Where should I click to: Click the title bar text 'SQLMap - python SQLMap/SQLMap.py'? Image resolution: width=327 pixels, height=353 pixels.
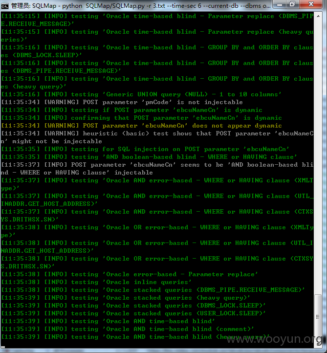pos(88,6)
